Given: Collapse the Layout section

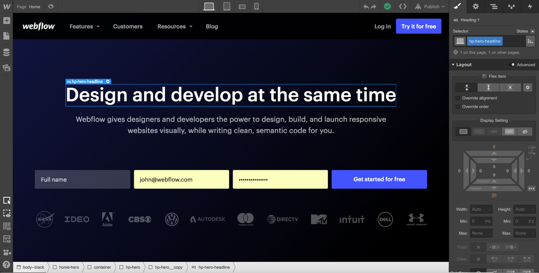Looking at the screenshot, I should pos(453,64).
